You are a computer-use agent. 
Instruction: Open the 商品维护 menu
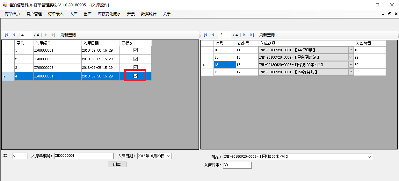coord(12,14)
